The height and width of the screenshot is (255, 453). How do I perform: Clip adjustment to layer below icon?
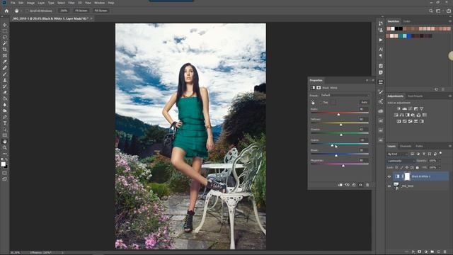pyautogui.click(x=340, y=185)
